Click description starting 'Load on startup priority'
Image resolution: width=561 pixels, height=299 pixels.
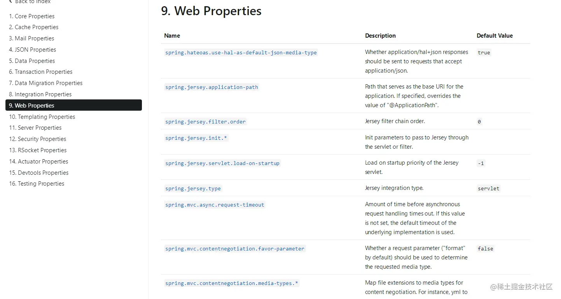click(x=412, y=167)
